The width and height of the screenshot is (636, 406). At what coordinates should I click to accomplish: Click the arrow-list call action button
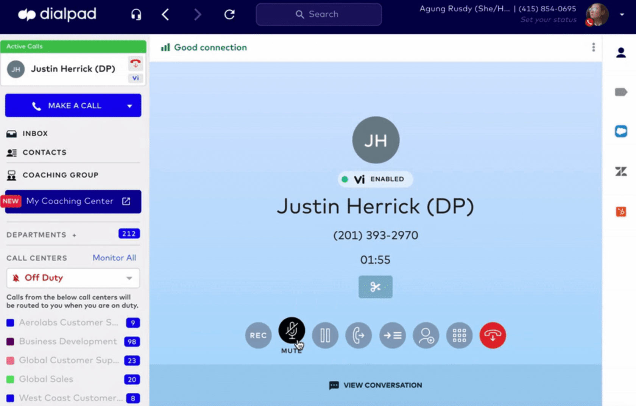392,335
